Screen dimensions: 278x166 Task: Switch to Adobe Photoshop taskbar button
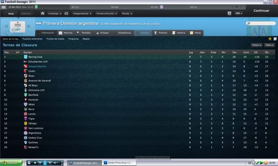(119, 163)
